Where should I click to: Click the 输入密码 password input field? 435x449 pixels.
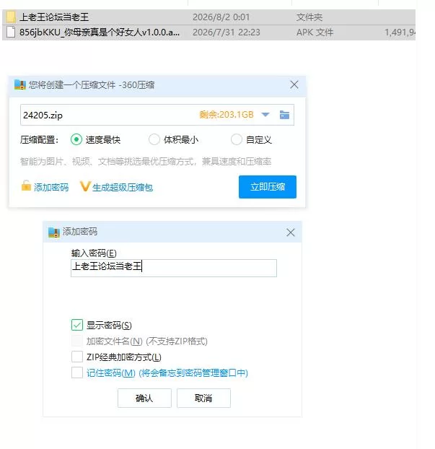click(174, 268)
